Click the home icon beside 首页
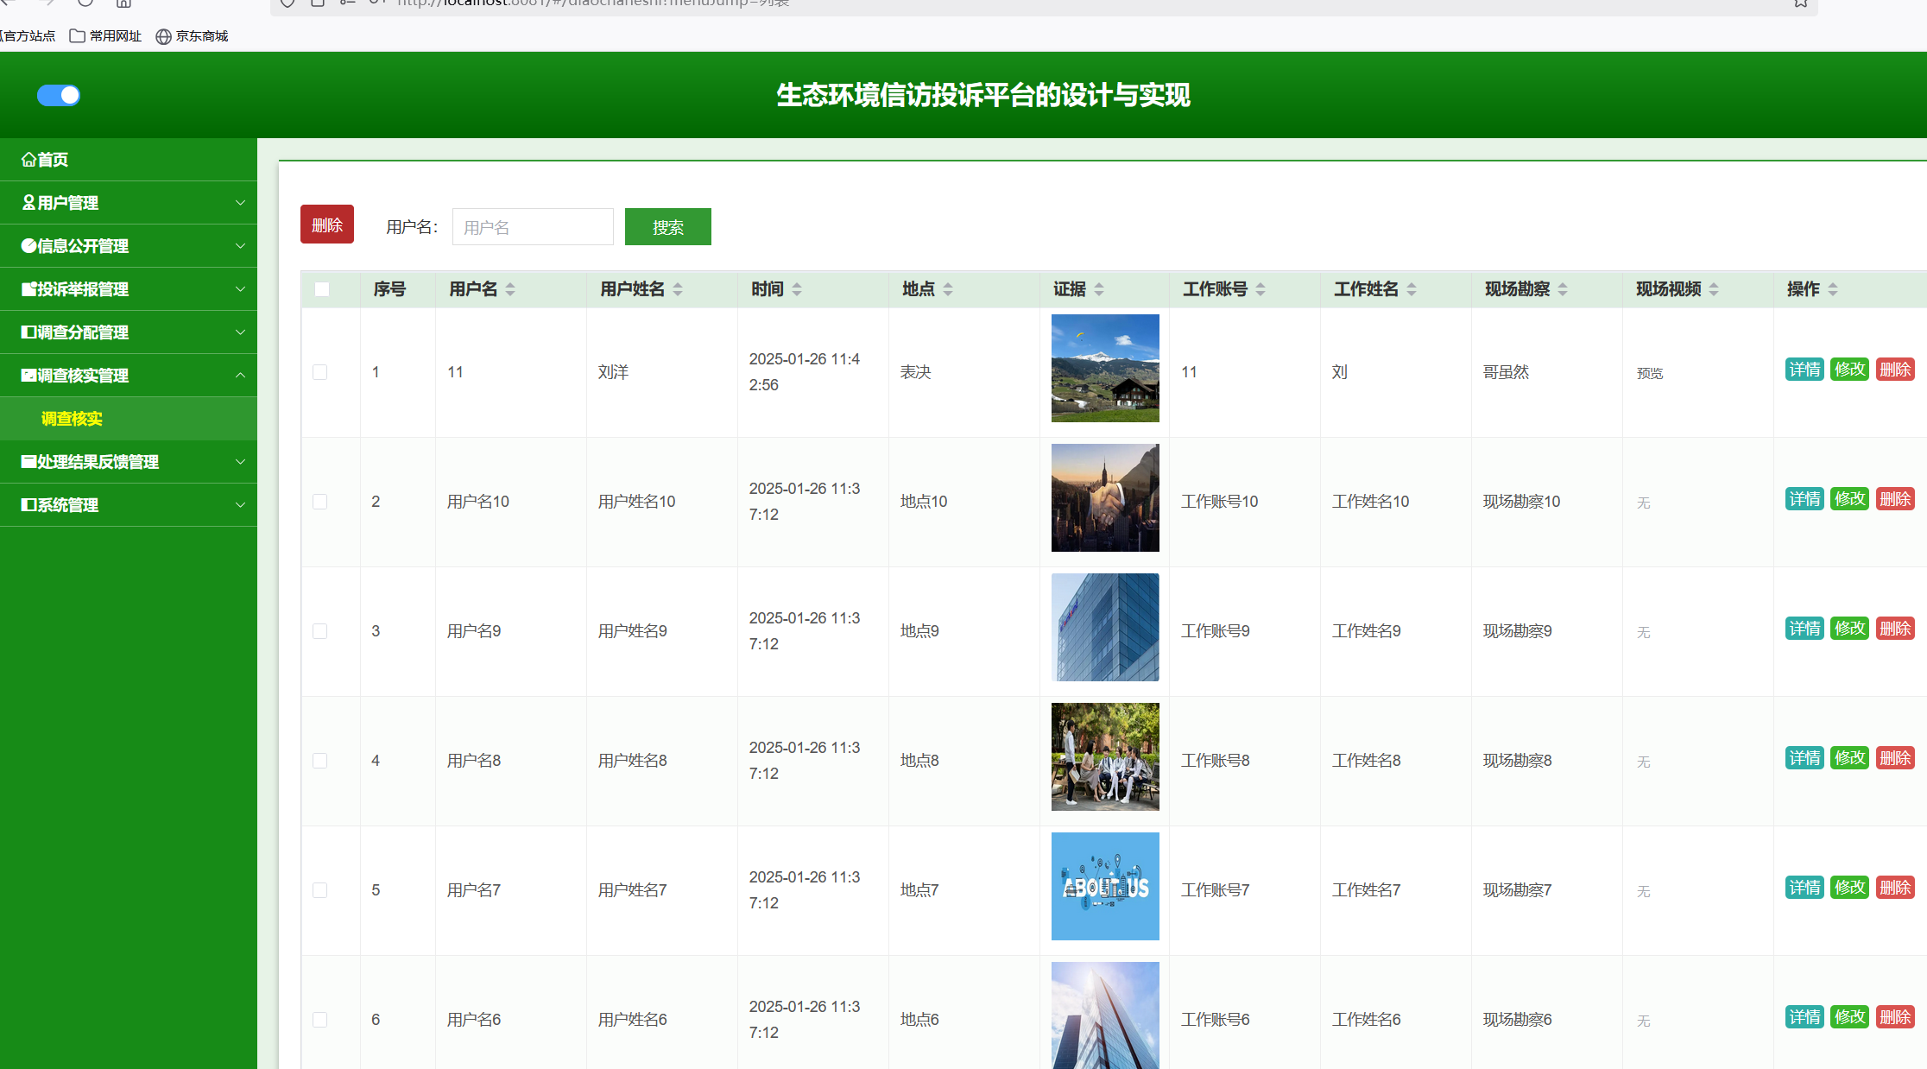This screenshot has width=1927, height=1069. [28, 160]
